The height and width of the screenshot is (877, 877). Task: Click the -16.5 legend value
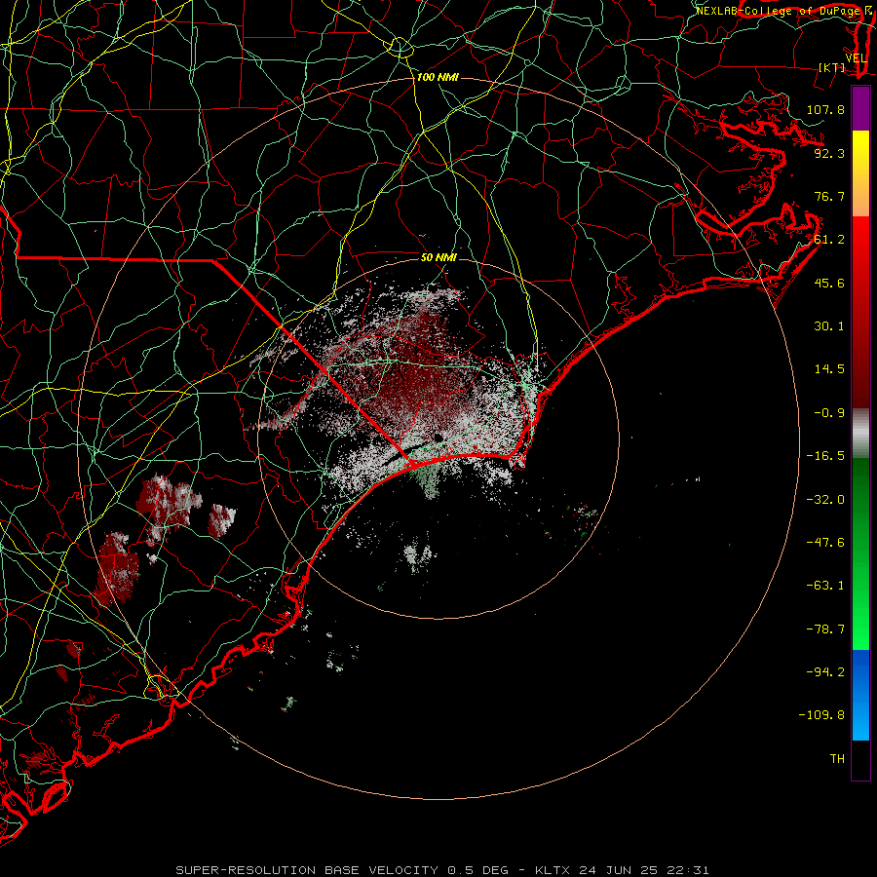(x=825, y=456)
